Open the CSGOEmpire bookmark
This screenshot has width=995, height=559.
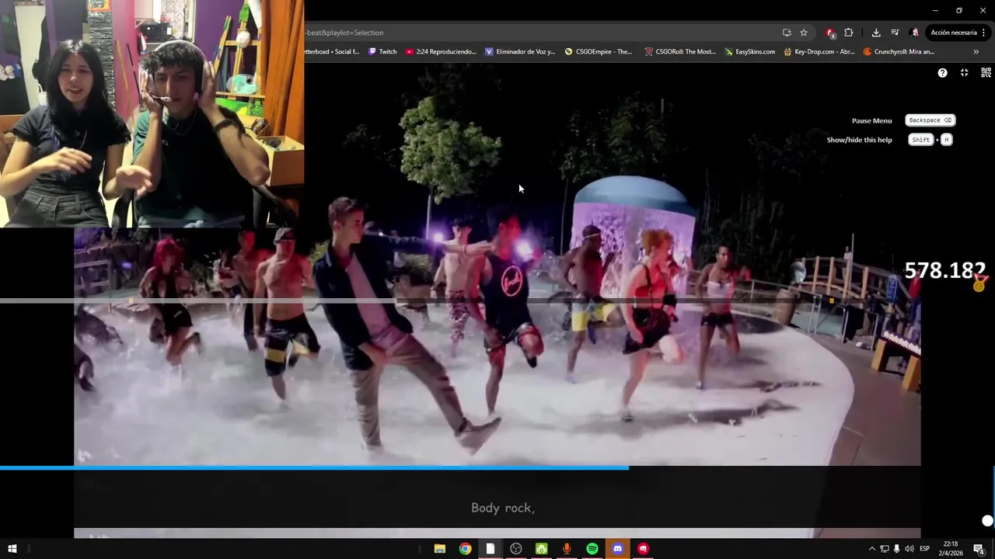coord(599,52)
